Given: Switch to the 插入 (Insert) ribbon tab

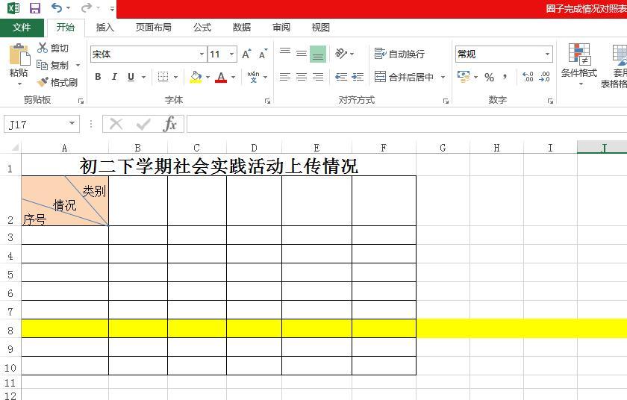Looking at the screenshot, I should pyautogui.click(x=105, y=28).
